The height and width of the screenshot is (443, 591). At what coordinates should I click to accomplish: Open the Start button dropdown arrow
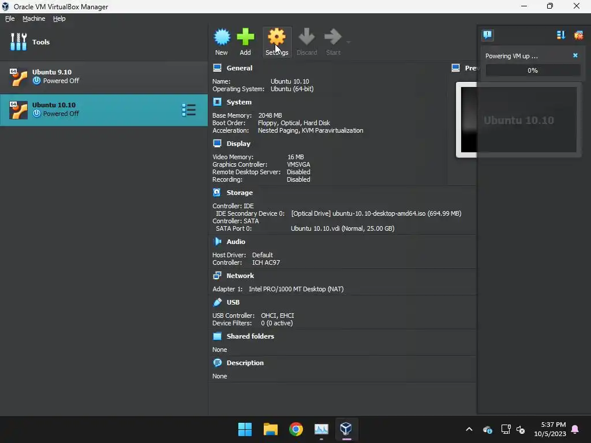click(x=348, y=42)
